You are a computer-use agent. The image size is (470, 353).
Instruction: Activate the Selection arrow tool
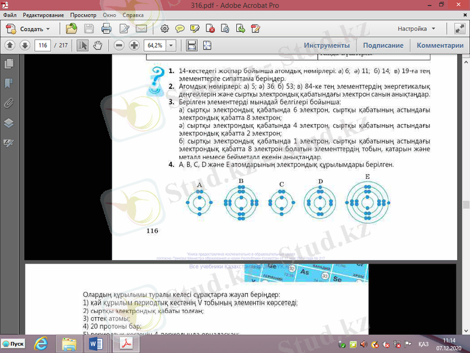[83, 45]
